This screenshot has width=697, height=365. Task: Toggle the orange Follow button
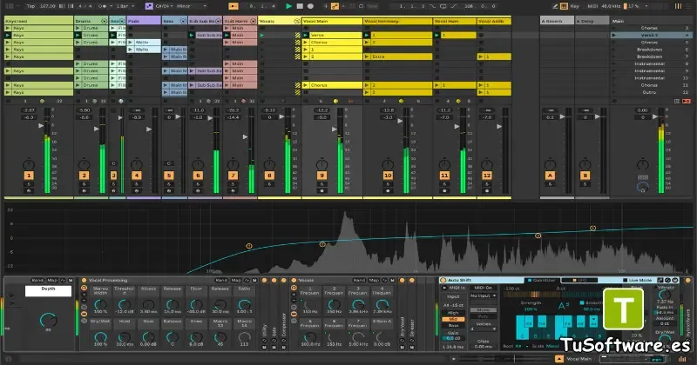point(233,6)
